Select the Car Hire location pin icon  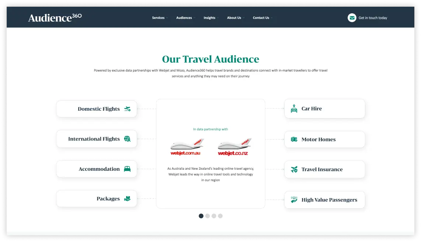pyautogui.click(x=294, y=108)
